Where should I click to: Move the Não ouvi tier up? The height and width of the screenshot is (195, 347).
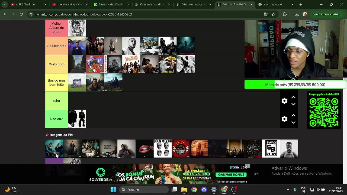click(293, 115)
